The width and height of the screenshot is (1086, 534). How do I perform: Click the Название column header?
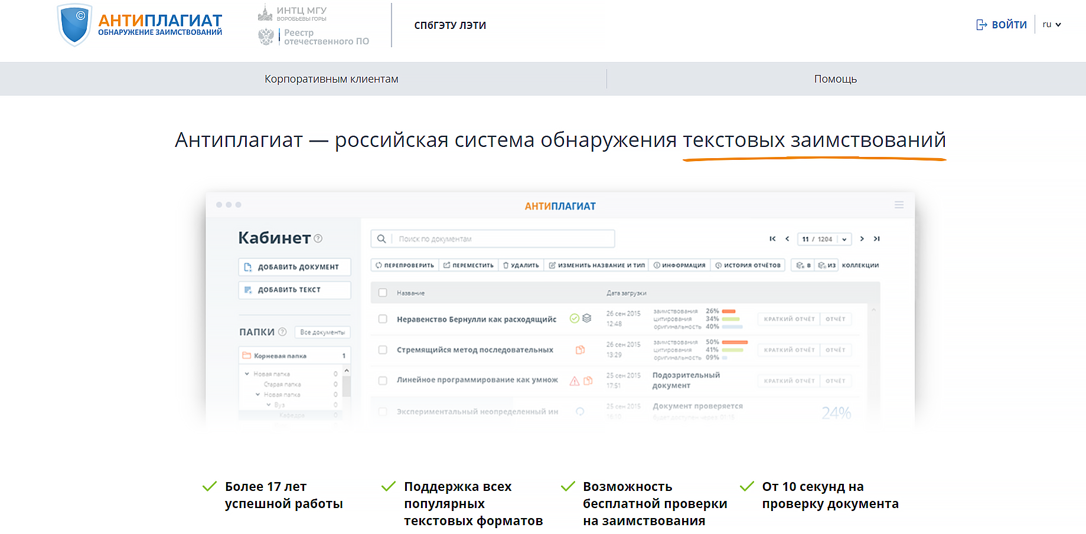tap(410, 293)
